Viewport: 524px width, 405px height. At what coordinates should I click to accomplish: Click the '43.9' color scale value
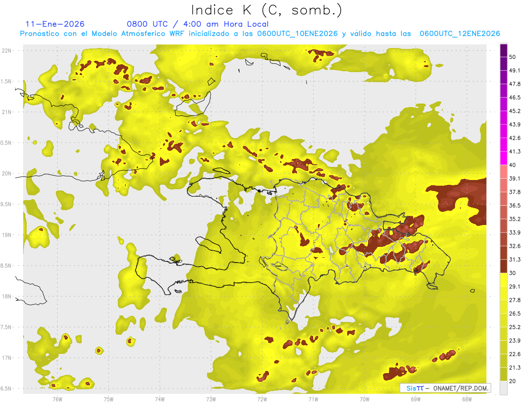(515, 125)
